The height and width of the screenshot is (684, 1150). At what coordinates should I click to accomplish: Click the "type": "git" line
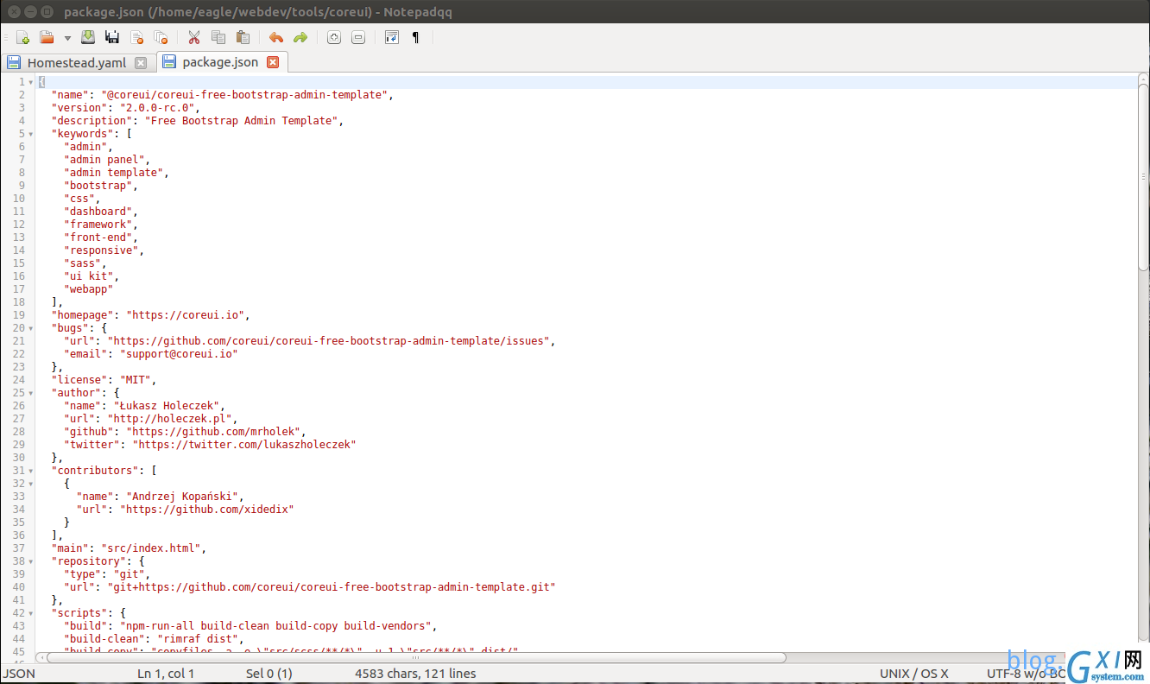pos(107,574)
